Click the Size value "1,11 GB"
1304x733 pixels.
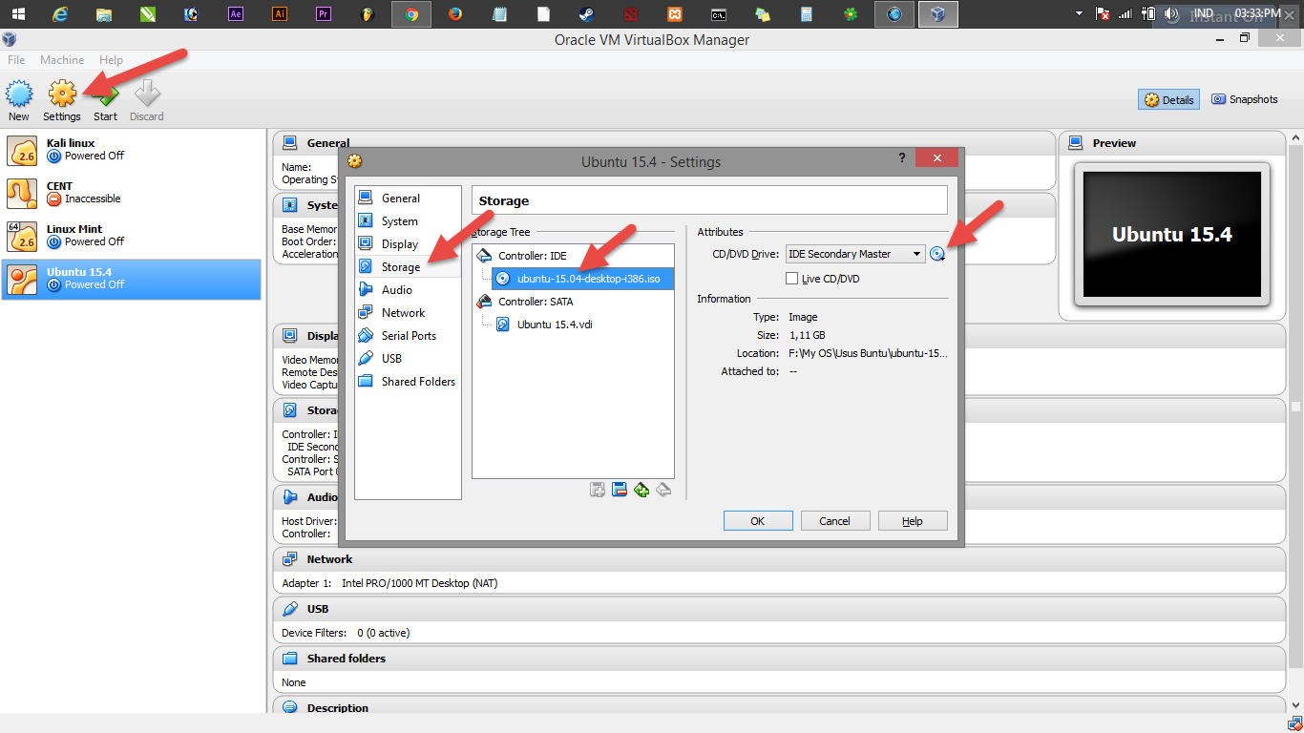[808, 336]
